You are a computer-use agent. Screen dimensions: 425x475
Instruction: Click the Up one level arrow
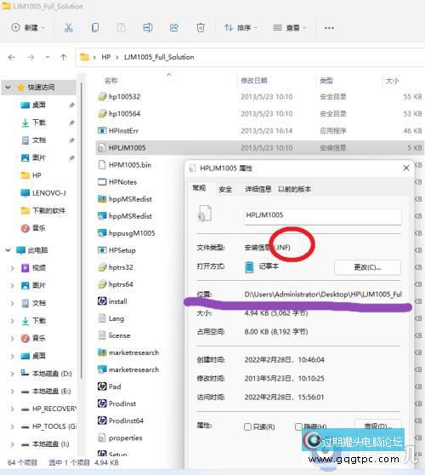[x=64, y=57]
